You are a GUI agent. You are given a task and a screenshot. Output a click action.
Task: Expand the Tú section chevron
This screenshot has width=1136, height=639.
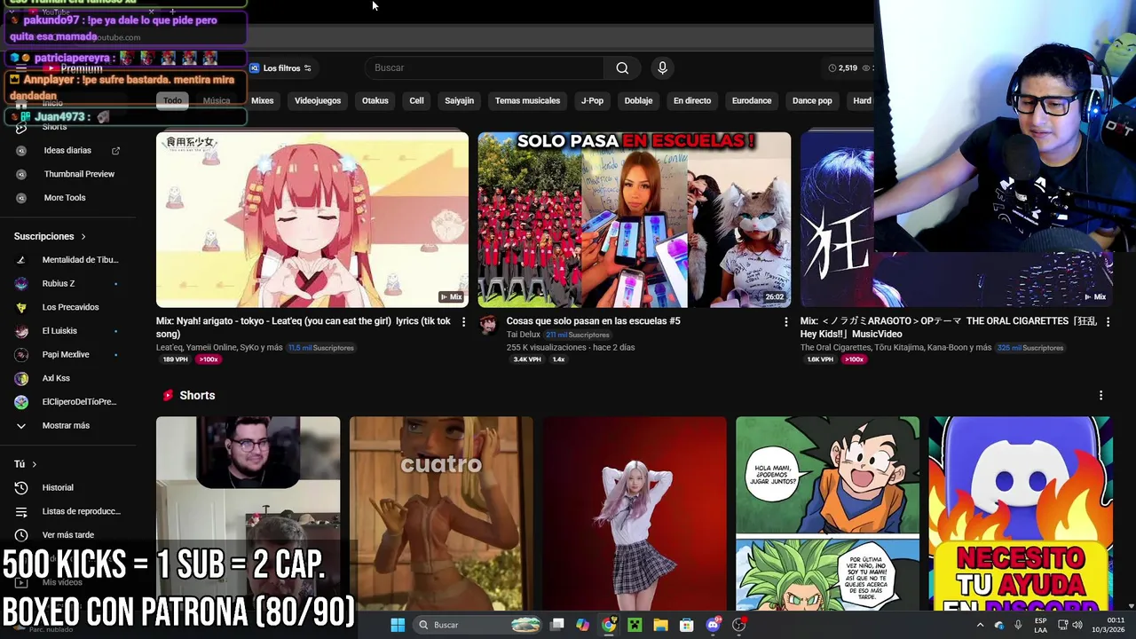[35, 464]
